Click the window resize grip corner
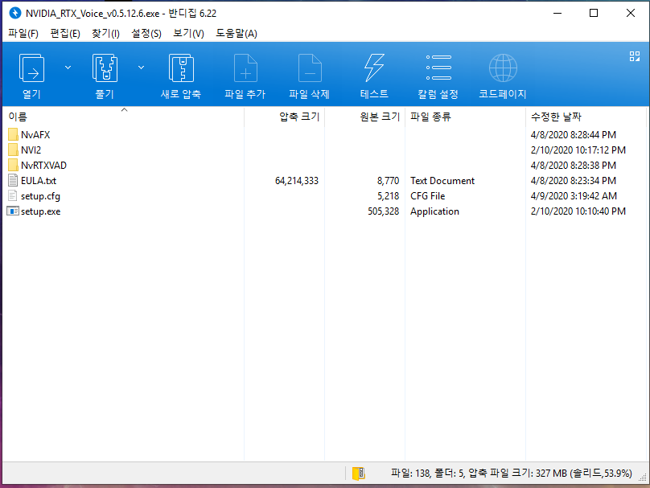Image resolution: width=650 pixels, height=488 pixels. (642, 478)
